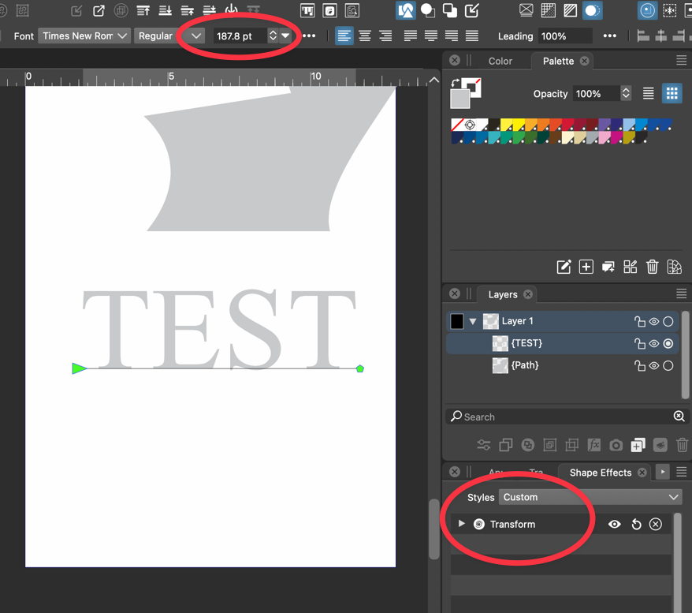This screenshot has width=692, height=613.
Task: Switch to the Color tab
Action: click(500, 61)
